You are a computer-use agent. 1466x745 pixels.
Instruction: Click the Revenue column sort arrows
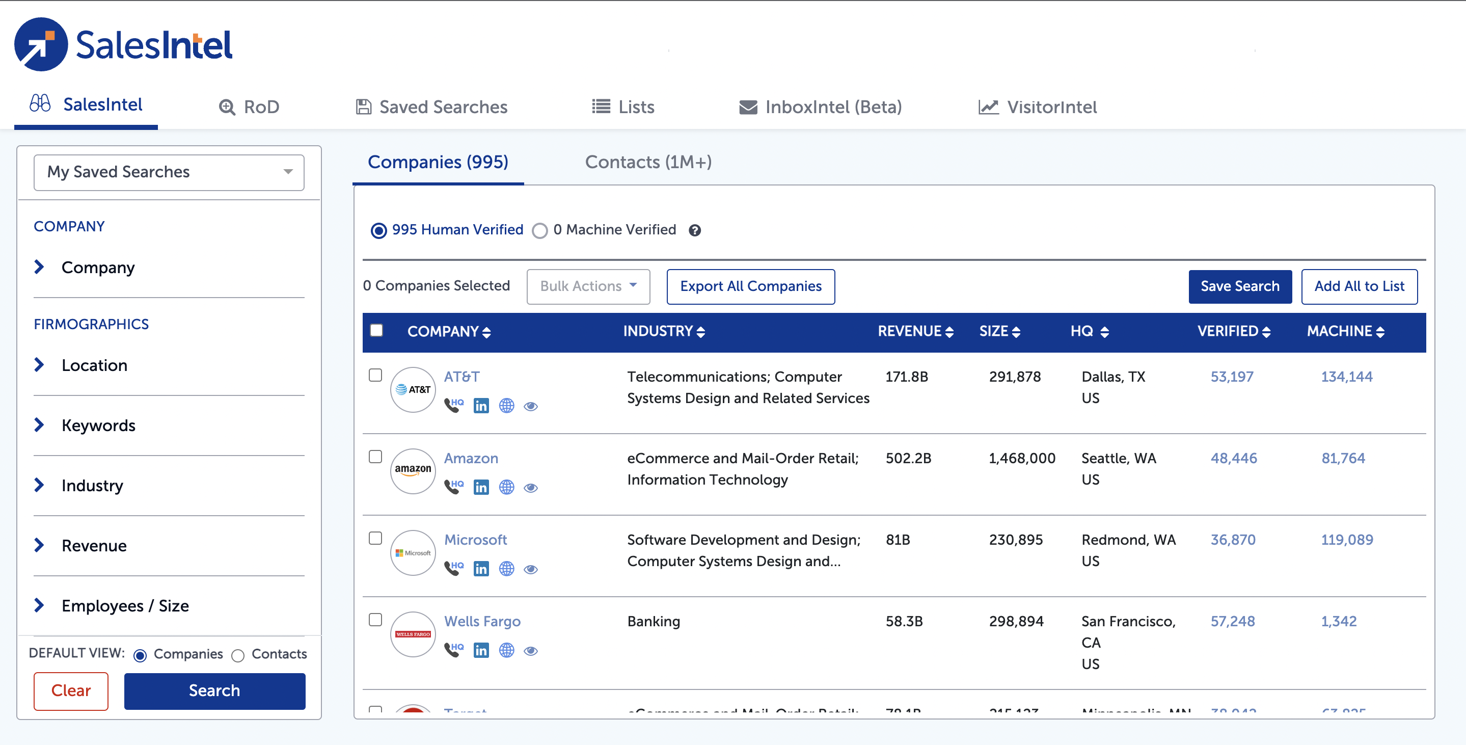948,332
